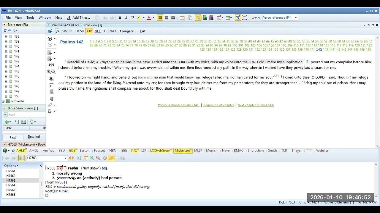Open the Verse reference dropdown
This screenshot has width=380, height=213.
coord(296,18)
